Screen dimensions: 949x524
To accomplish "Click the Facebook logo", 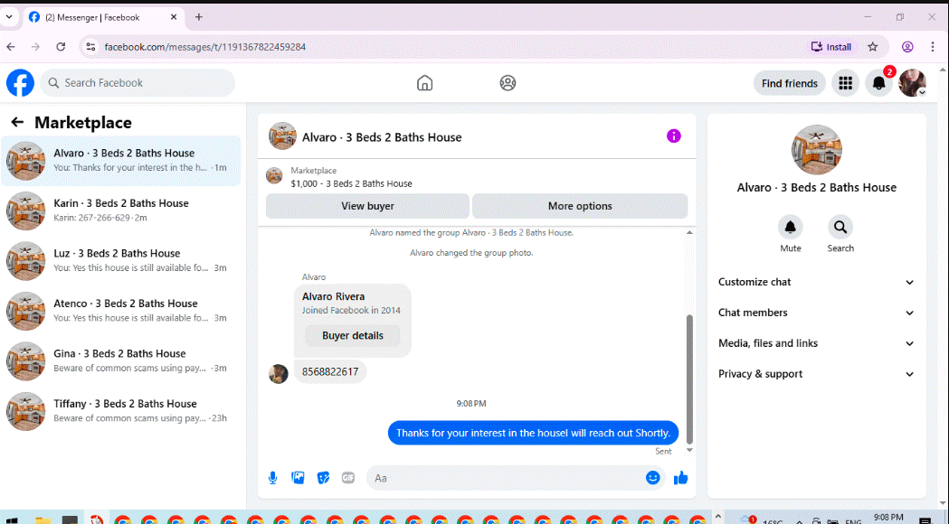I will 20,83.
